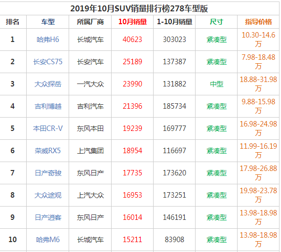The height and width of the screenshot is (252, 281).
Task: Select price 17.98-26.88万
Action: pos(258,173)
